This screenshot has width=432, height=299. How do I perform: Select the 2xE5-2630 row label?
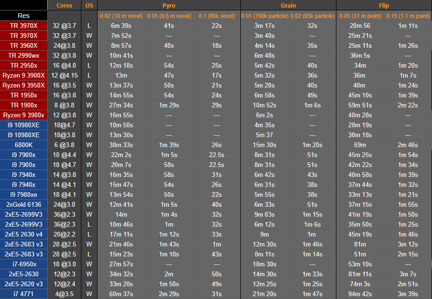(x=24, y=274)
